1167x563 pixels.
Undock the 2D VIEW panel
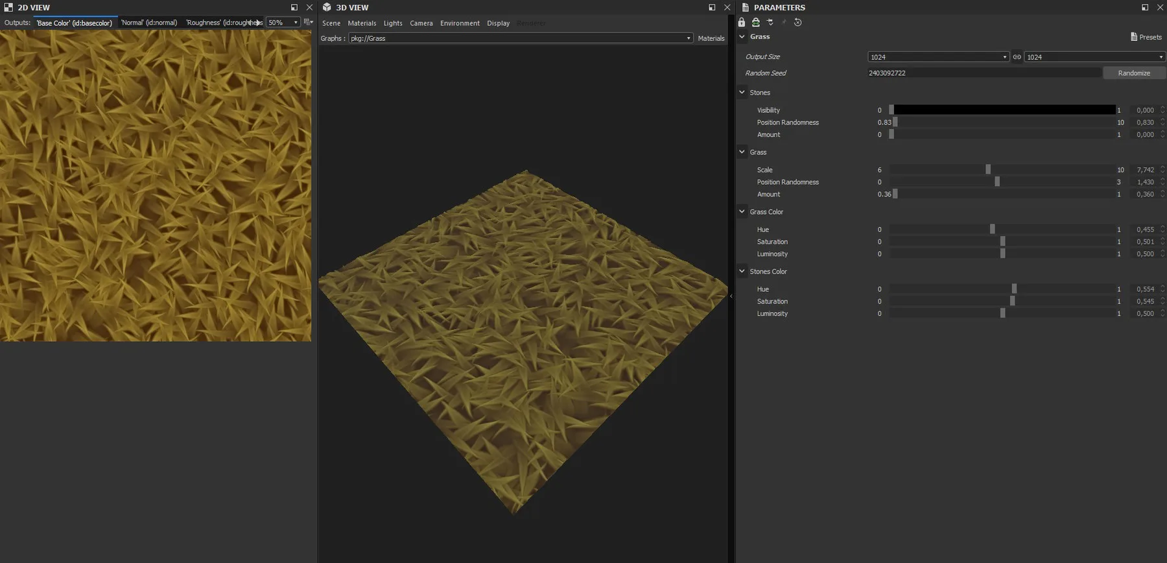[x=294, y=7]
